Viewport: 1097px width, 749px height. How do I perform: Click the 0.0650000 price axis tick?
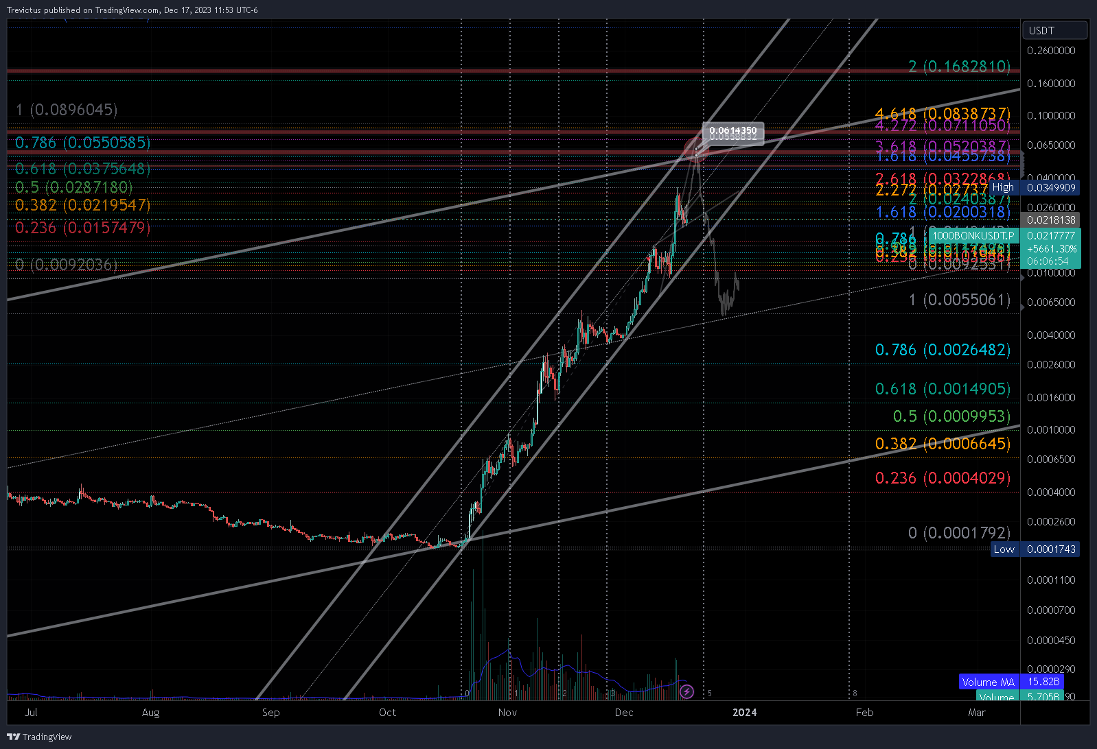(x=1051, y=145)
